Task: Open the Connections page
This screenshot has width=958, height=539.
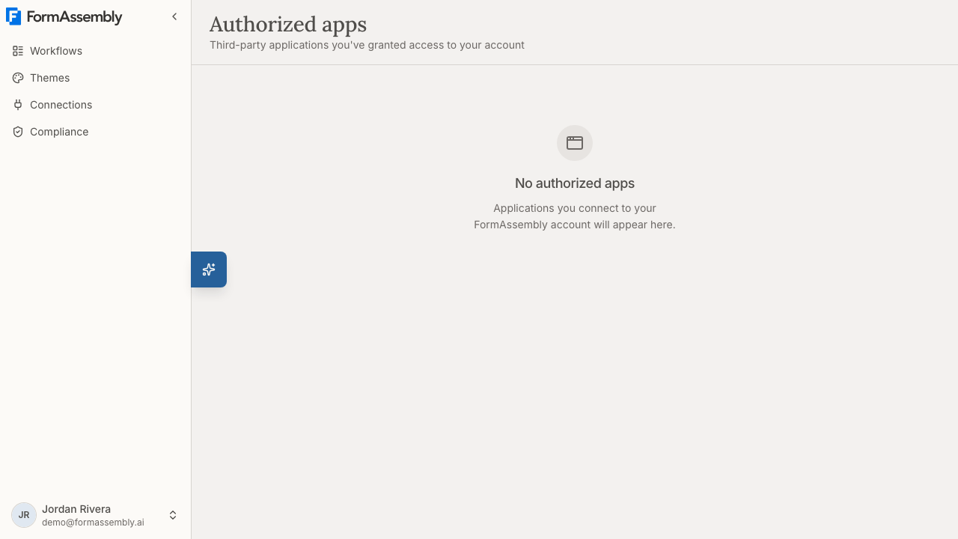Action: point(95,105)
